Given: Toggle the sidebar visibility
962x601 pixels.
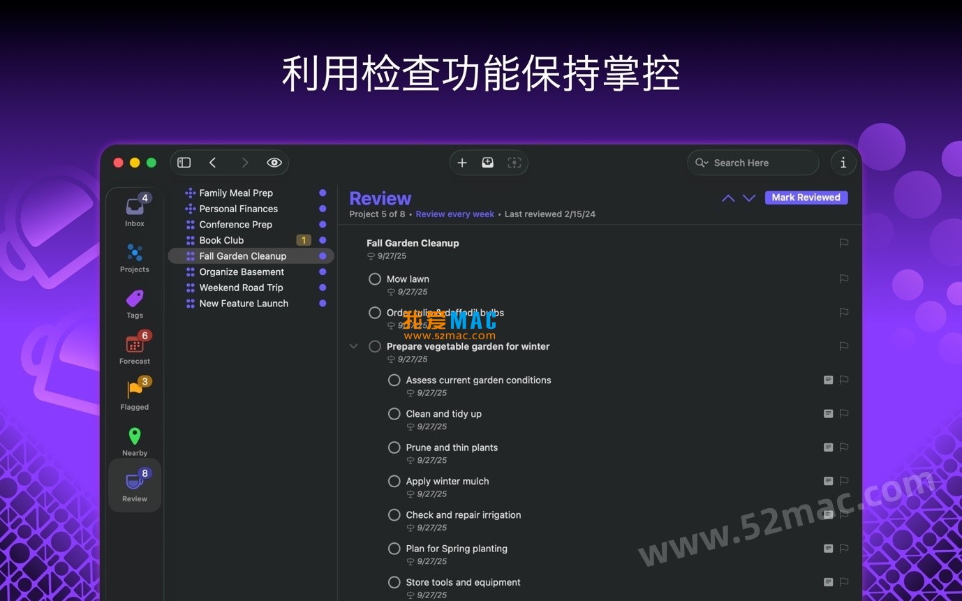Looking at the screenshot, I should tap(184, 162).
